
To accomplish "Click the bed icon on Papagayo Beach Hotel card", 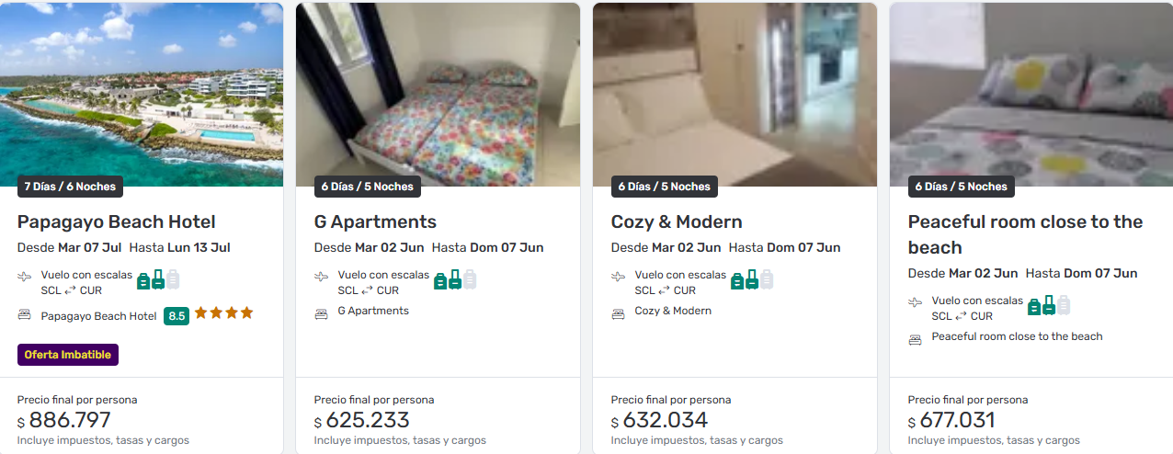I will pyautogui.click(x=25, y=315).
